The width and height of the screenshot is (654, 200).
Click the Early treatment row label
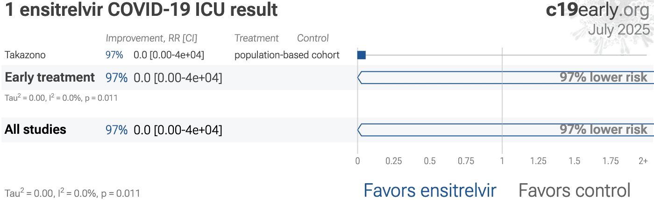pyautogui.click(x=50, y=77)
